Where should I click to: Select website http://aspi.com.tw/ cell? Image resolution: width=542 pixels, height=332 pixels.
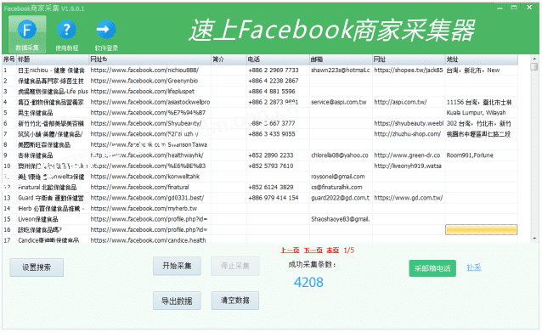pyautogui.click(x=409, y=102)
